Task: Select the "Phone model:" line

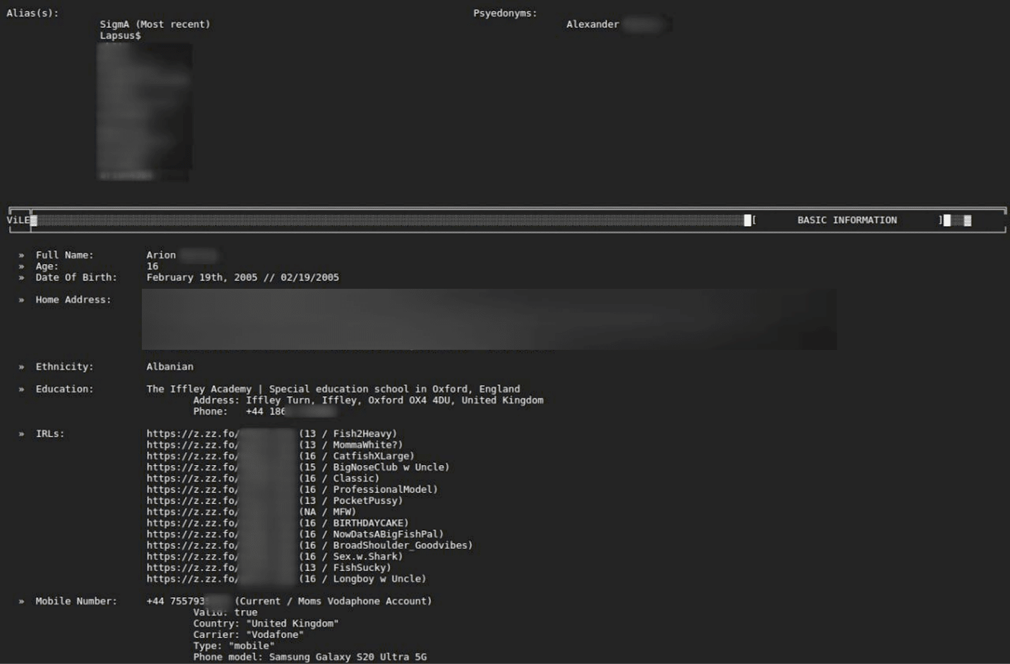Action: click(x=309, y=657)
